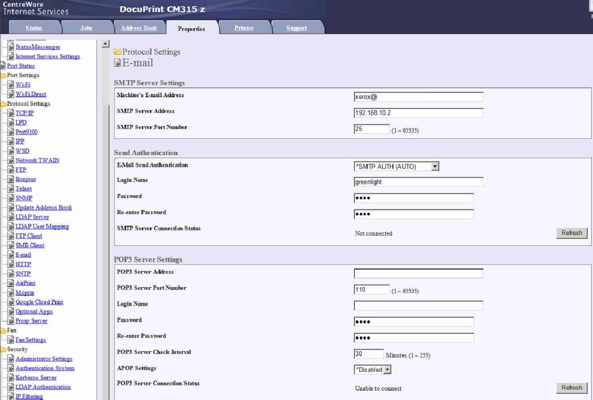
Task: Open the FTP Client link
Action: click(x=29, y=236)
